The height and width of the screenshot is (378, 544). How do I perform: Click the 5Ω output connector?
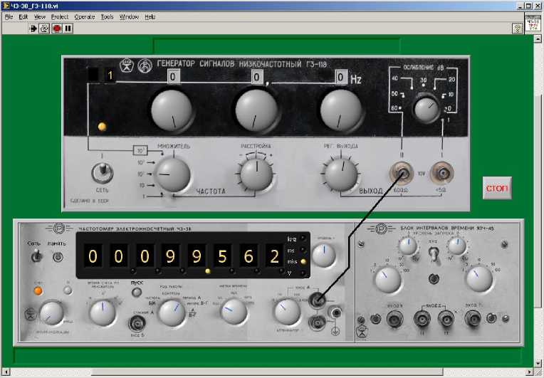point(441,173)
